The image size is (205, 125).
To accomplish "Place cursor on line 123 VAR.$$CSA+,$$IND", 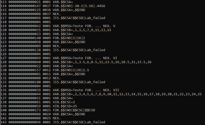I will (x=68, y=42).
